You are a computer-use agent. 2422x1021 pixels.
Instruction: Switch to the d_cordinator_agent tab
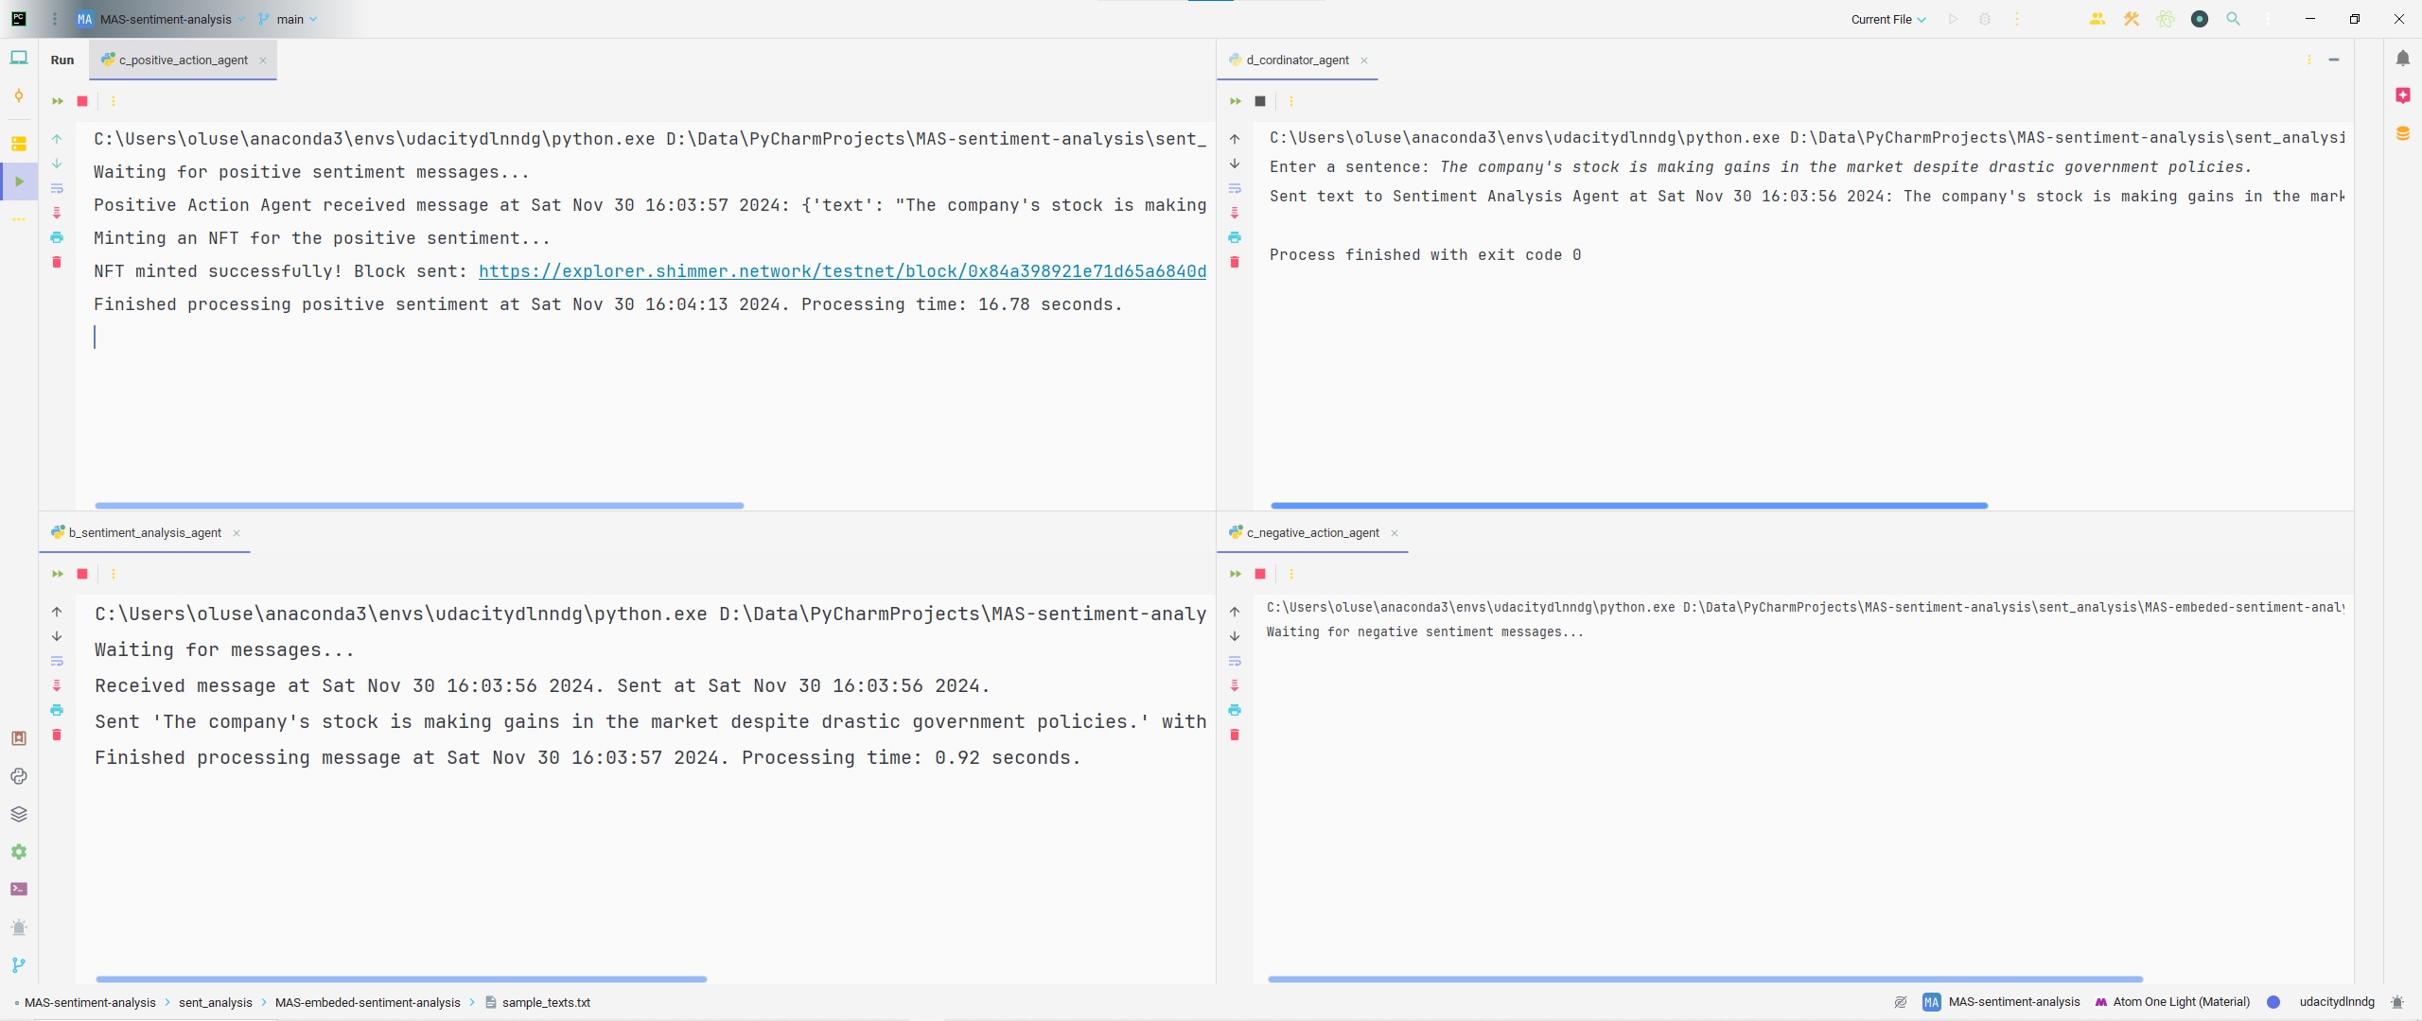(x=1296, y=60)
